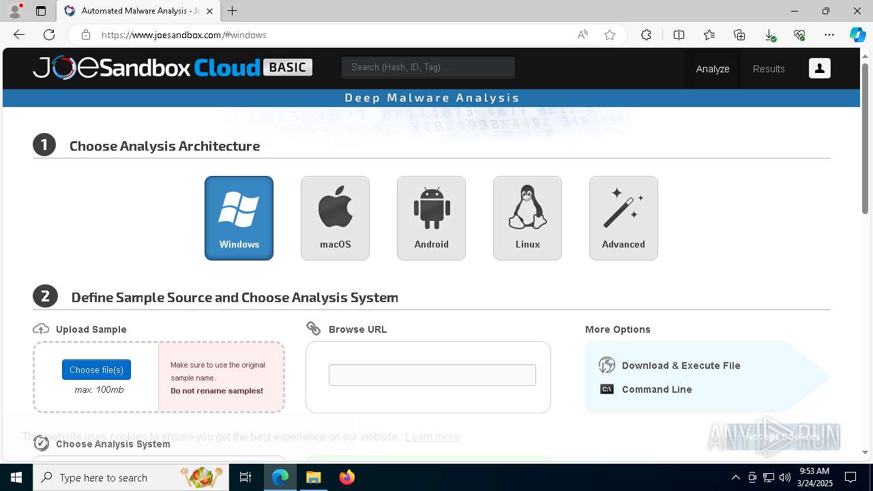Open the Copilot sidebar
This screenshot has height=491, width=873.
pos(857,35)
